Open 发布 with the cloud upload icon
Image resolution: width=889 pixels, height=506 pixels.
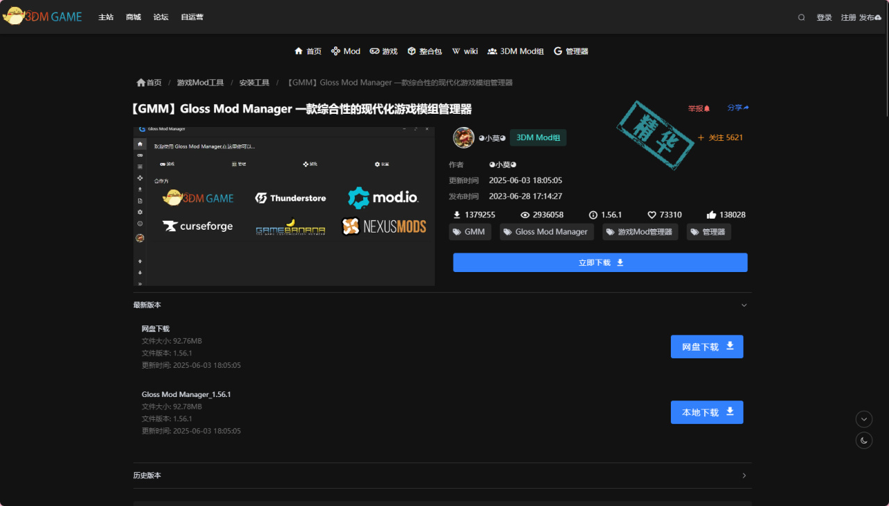pyautogui.click(x=870, y=17)
